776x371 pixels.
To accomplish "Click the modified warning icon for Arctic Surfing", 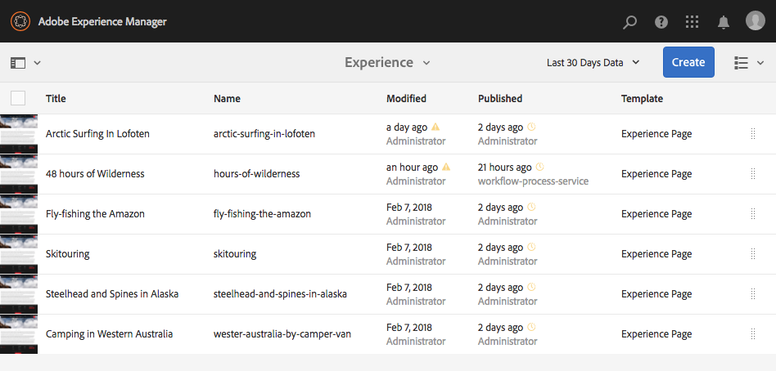I will [x=435, y=127].
